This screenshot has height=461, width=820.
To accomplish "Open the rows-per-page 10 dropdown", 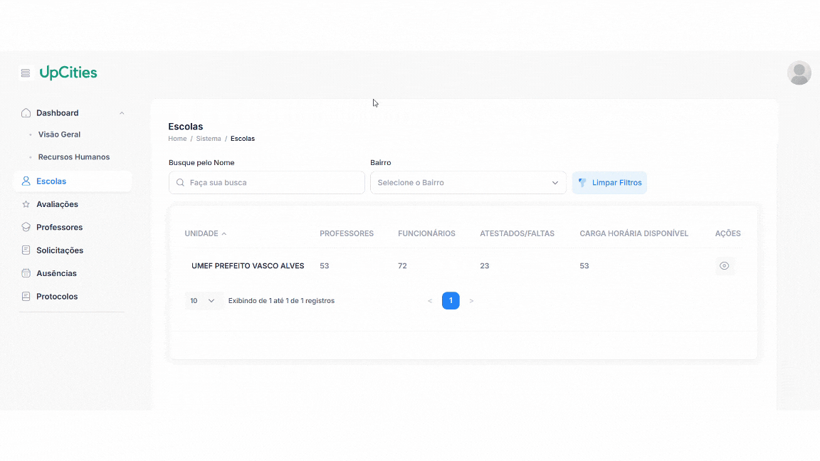I will click(203, 300).
